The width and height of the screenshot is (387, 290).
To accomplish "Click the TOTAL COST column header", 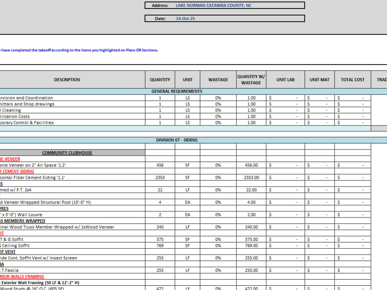I will click(353, 79).
